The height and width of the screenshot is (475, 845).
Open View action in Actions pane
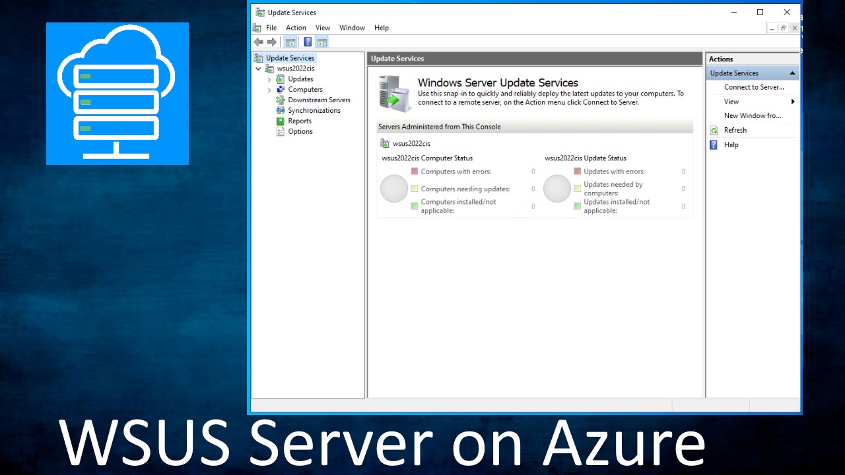coord(731,102)
